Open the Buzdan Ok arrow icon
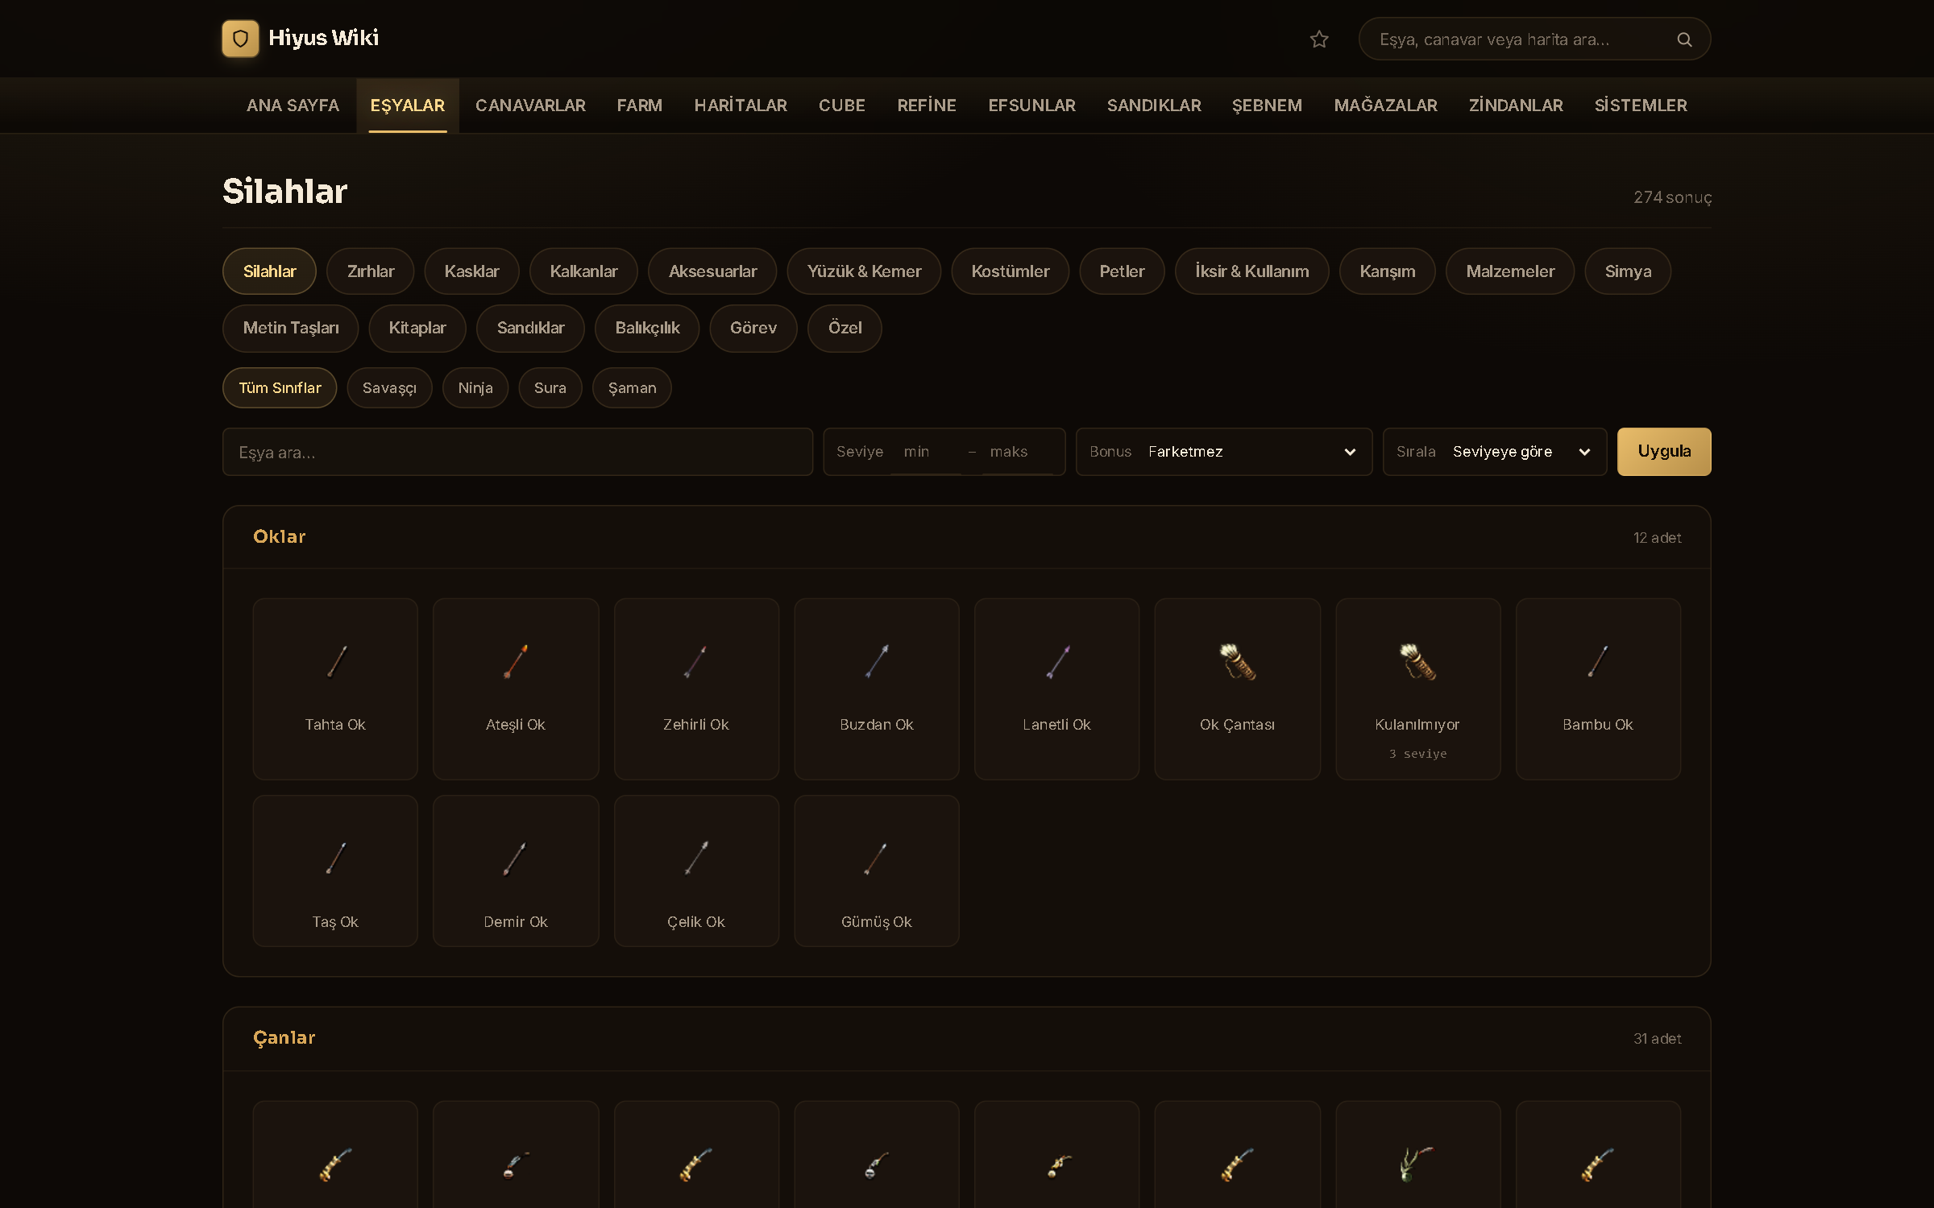1934x1208 pixels. click(877, 662)
